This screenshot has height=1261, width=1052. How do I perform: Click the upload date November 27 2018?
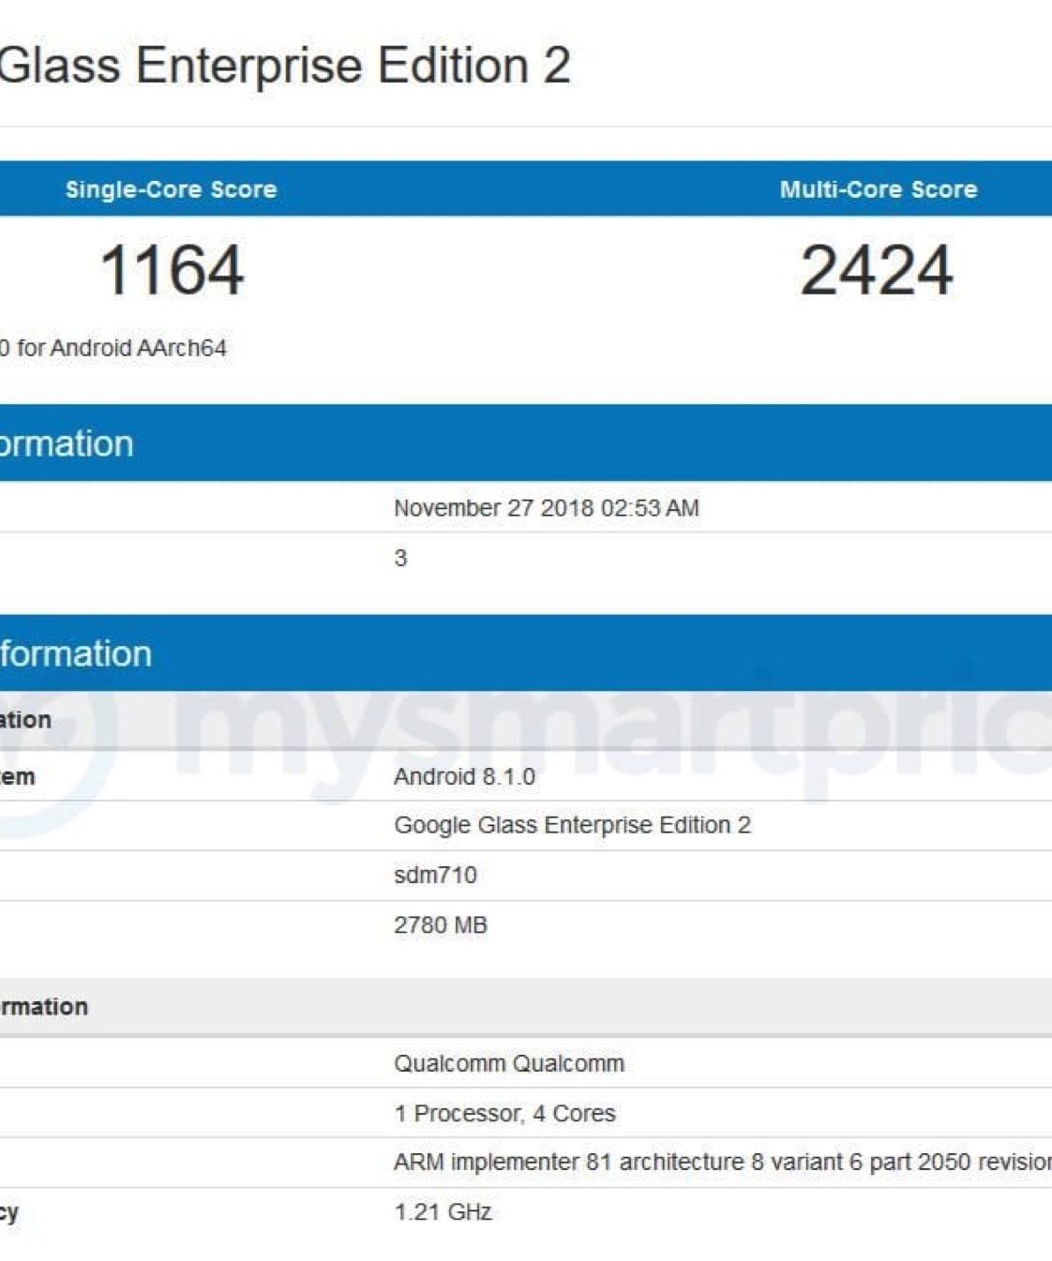pos(546,508)
